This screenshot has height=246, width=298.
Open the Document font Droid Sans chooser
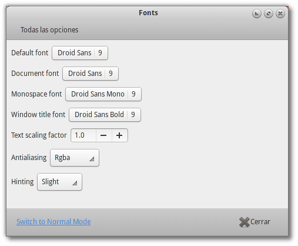[x=91, y=74]
